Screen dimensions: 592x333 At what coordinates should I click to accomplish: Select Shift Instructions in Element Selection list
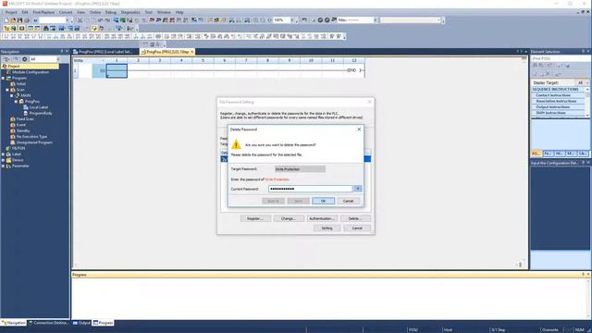pos(551,113)
